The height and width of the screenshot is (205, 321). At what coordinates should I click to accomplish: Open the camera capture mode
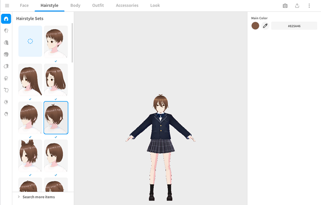coord(285,6)
